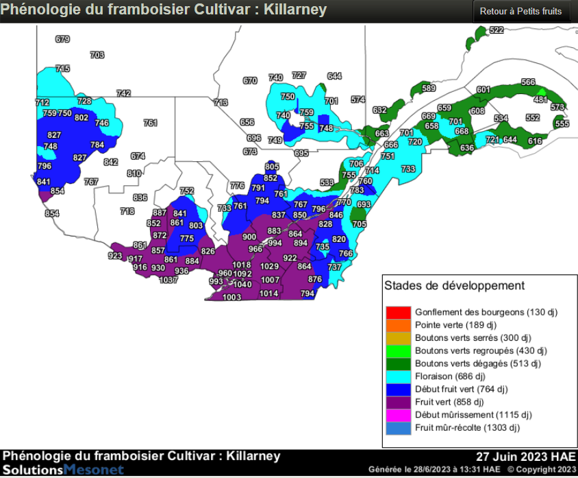Click the blue Début fruit vert swatch
Viewport: 578px width, 478px height.
click(x=398, y=390)
